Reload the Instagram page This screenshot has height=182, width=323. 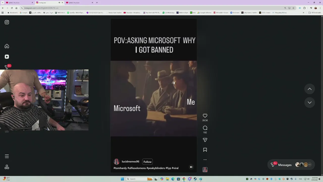[12, 8]
